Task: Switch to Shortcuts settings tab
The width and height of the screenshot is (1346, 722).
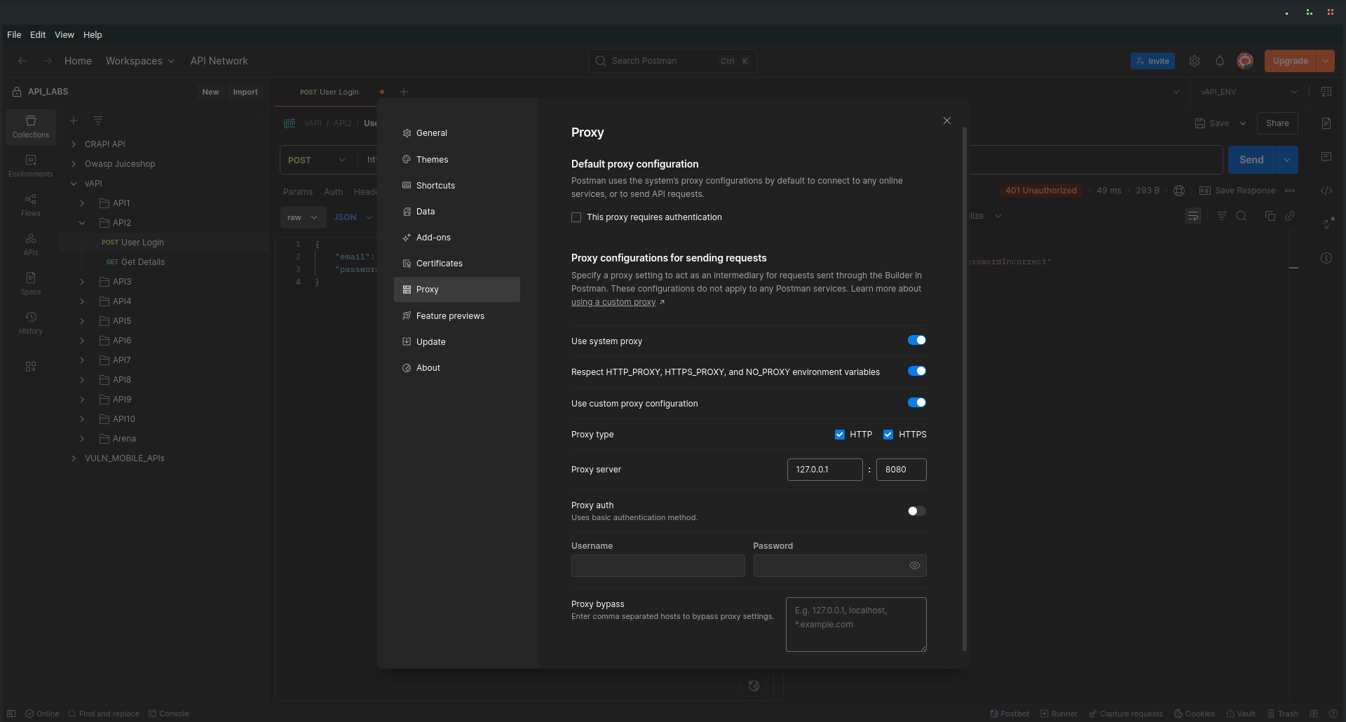Action: (x=457, y=186)
